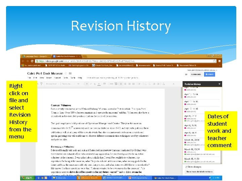Apply italic formatting
This screenshot has height=181, width=242.
(x=91, y=84)
